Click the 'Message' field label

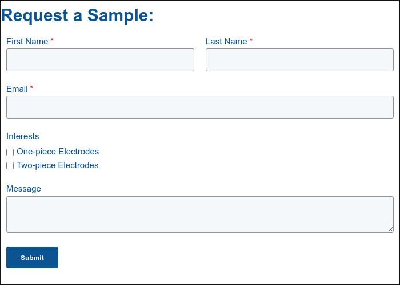pyautogui.click(x=23, y=189)
